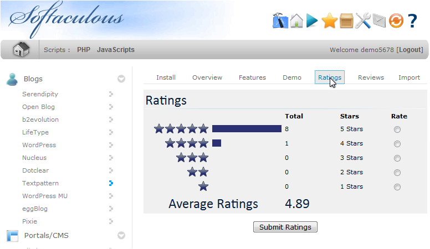Click arrow icon next to Open Blog

coord(111,107)
